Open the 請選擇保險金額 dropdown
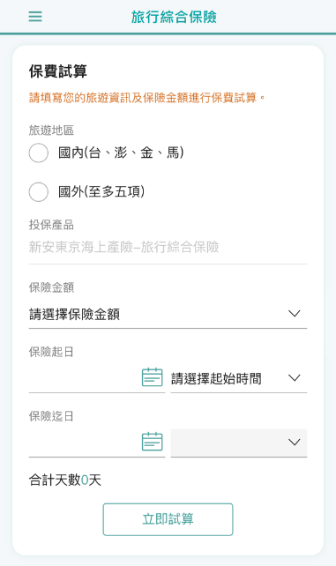Image resolution: width=336 pixels, height=566 pixels. (168, 314)
